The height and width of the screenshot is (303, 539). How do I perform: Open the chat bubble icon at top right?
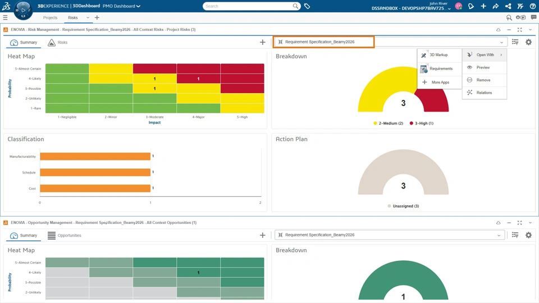pyautogui.click(x=533, y=17)
